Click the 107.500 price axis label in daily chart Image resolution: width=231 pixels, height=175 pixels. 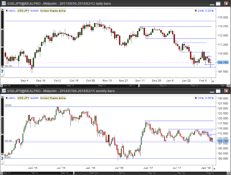223,71
